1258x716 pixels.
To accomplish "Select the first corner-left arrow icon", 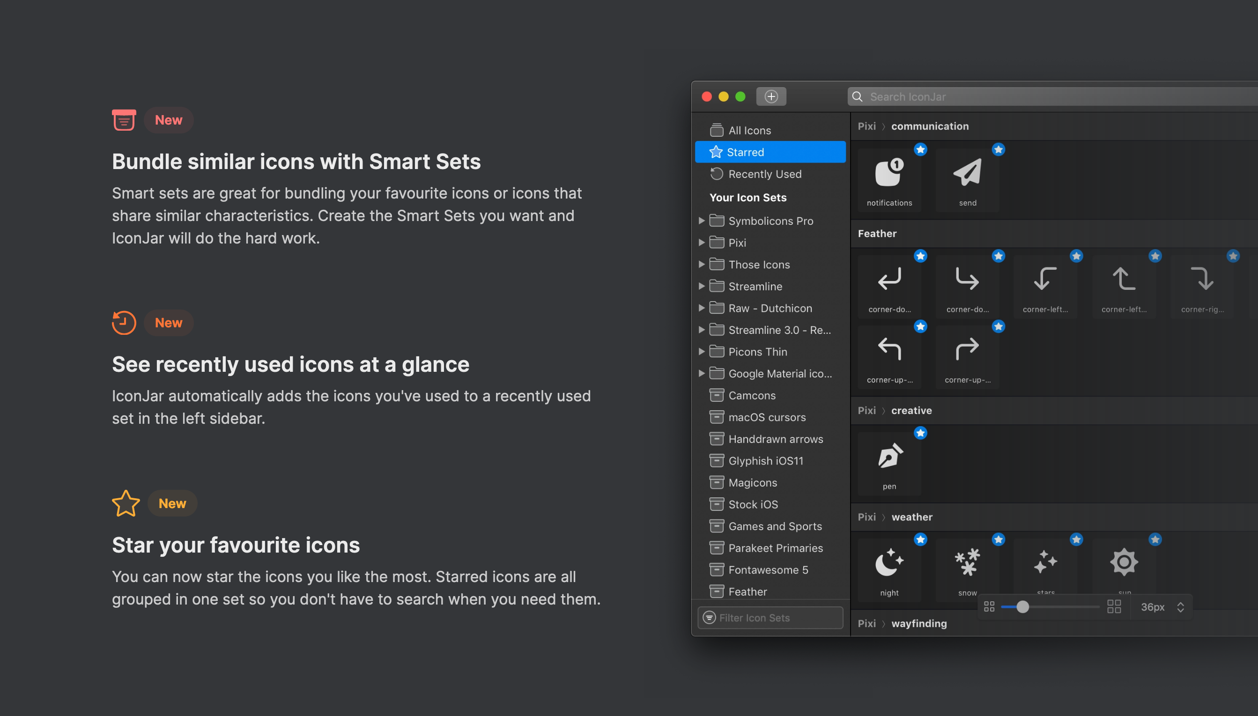I will pyautogui.click(x=1045, y=287).
